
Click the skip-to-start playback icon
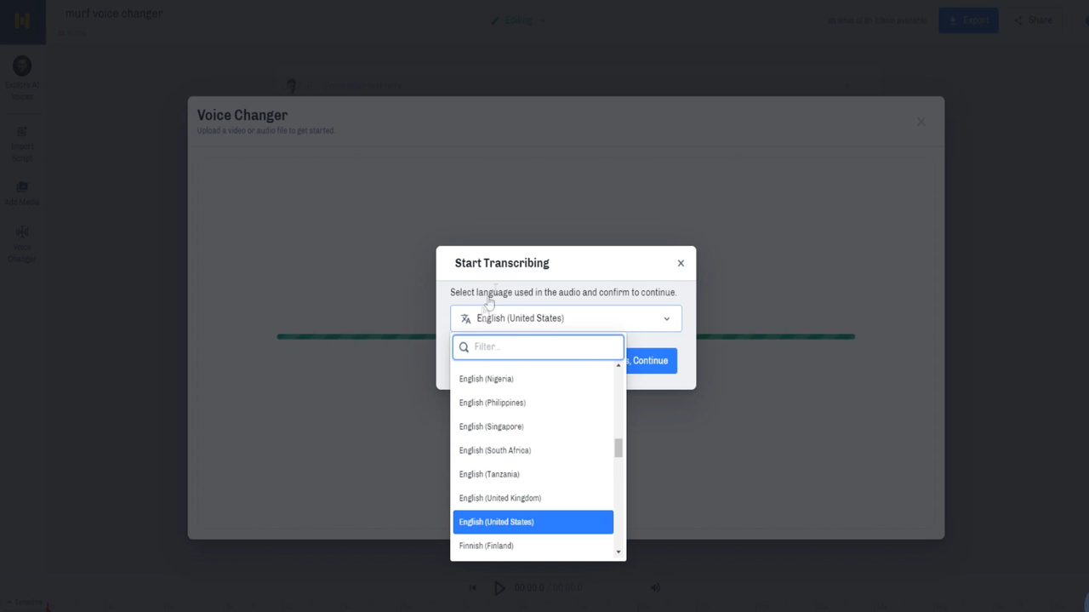click(x=473, y=587)
